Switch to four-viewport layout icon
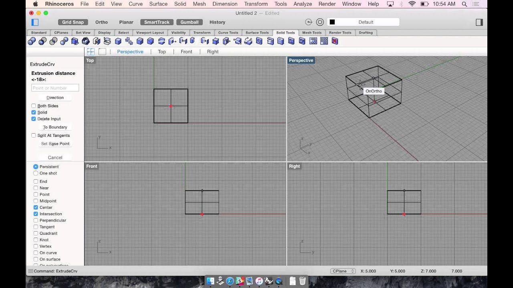 tap(91, 52)
